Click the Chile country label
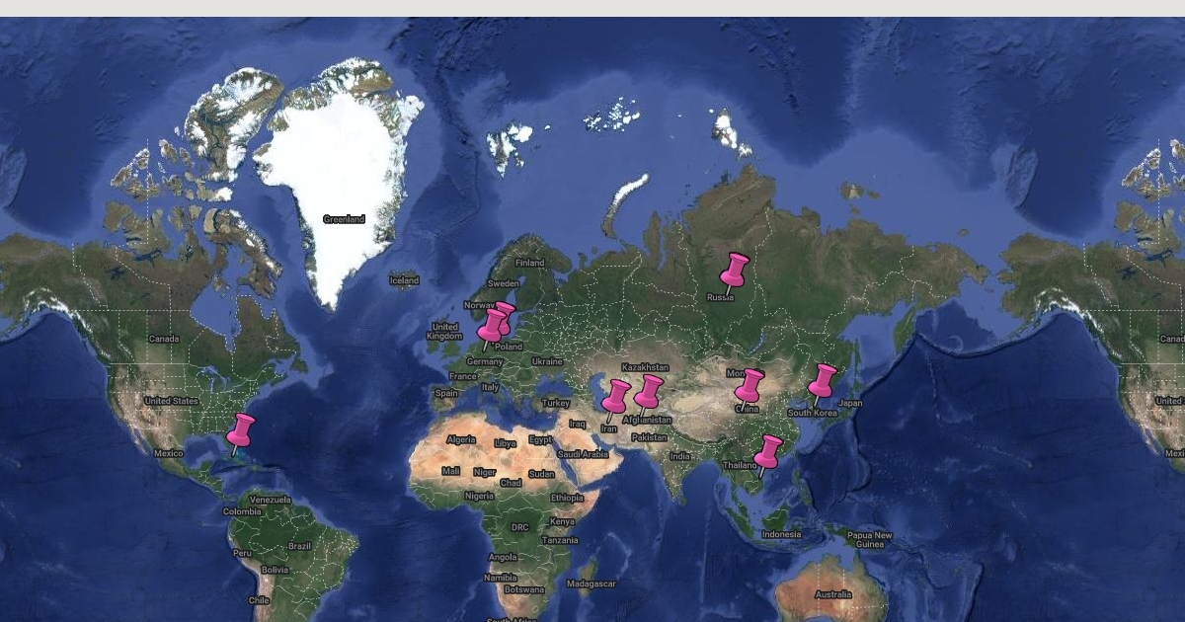 (259, 599)
